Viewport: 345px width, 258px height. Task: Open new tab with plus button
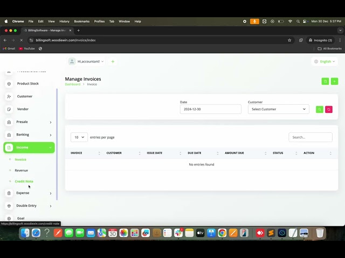pos(79,31)
